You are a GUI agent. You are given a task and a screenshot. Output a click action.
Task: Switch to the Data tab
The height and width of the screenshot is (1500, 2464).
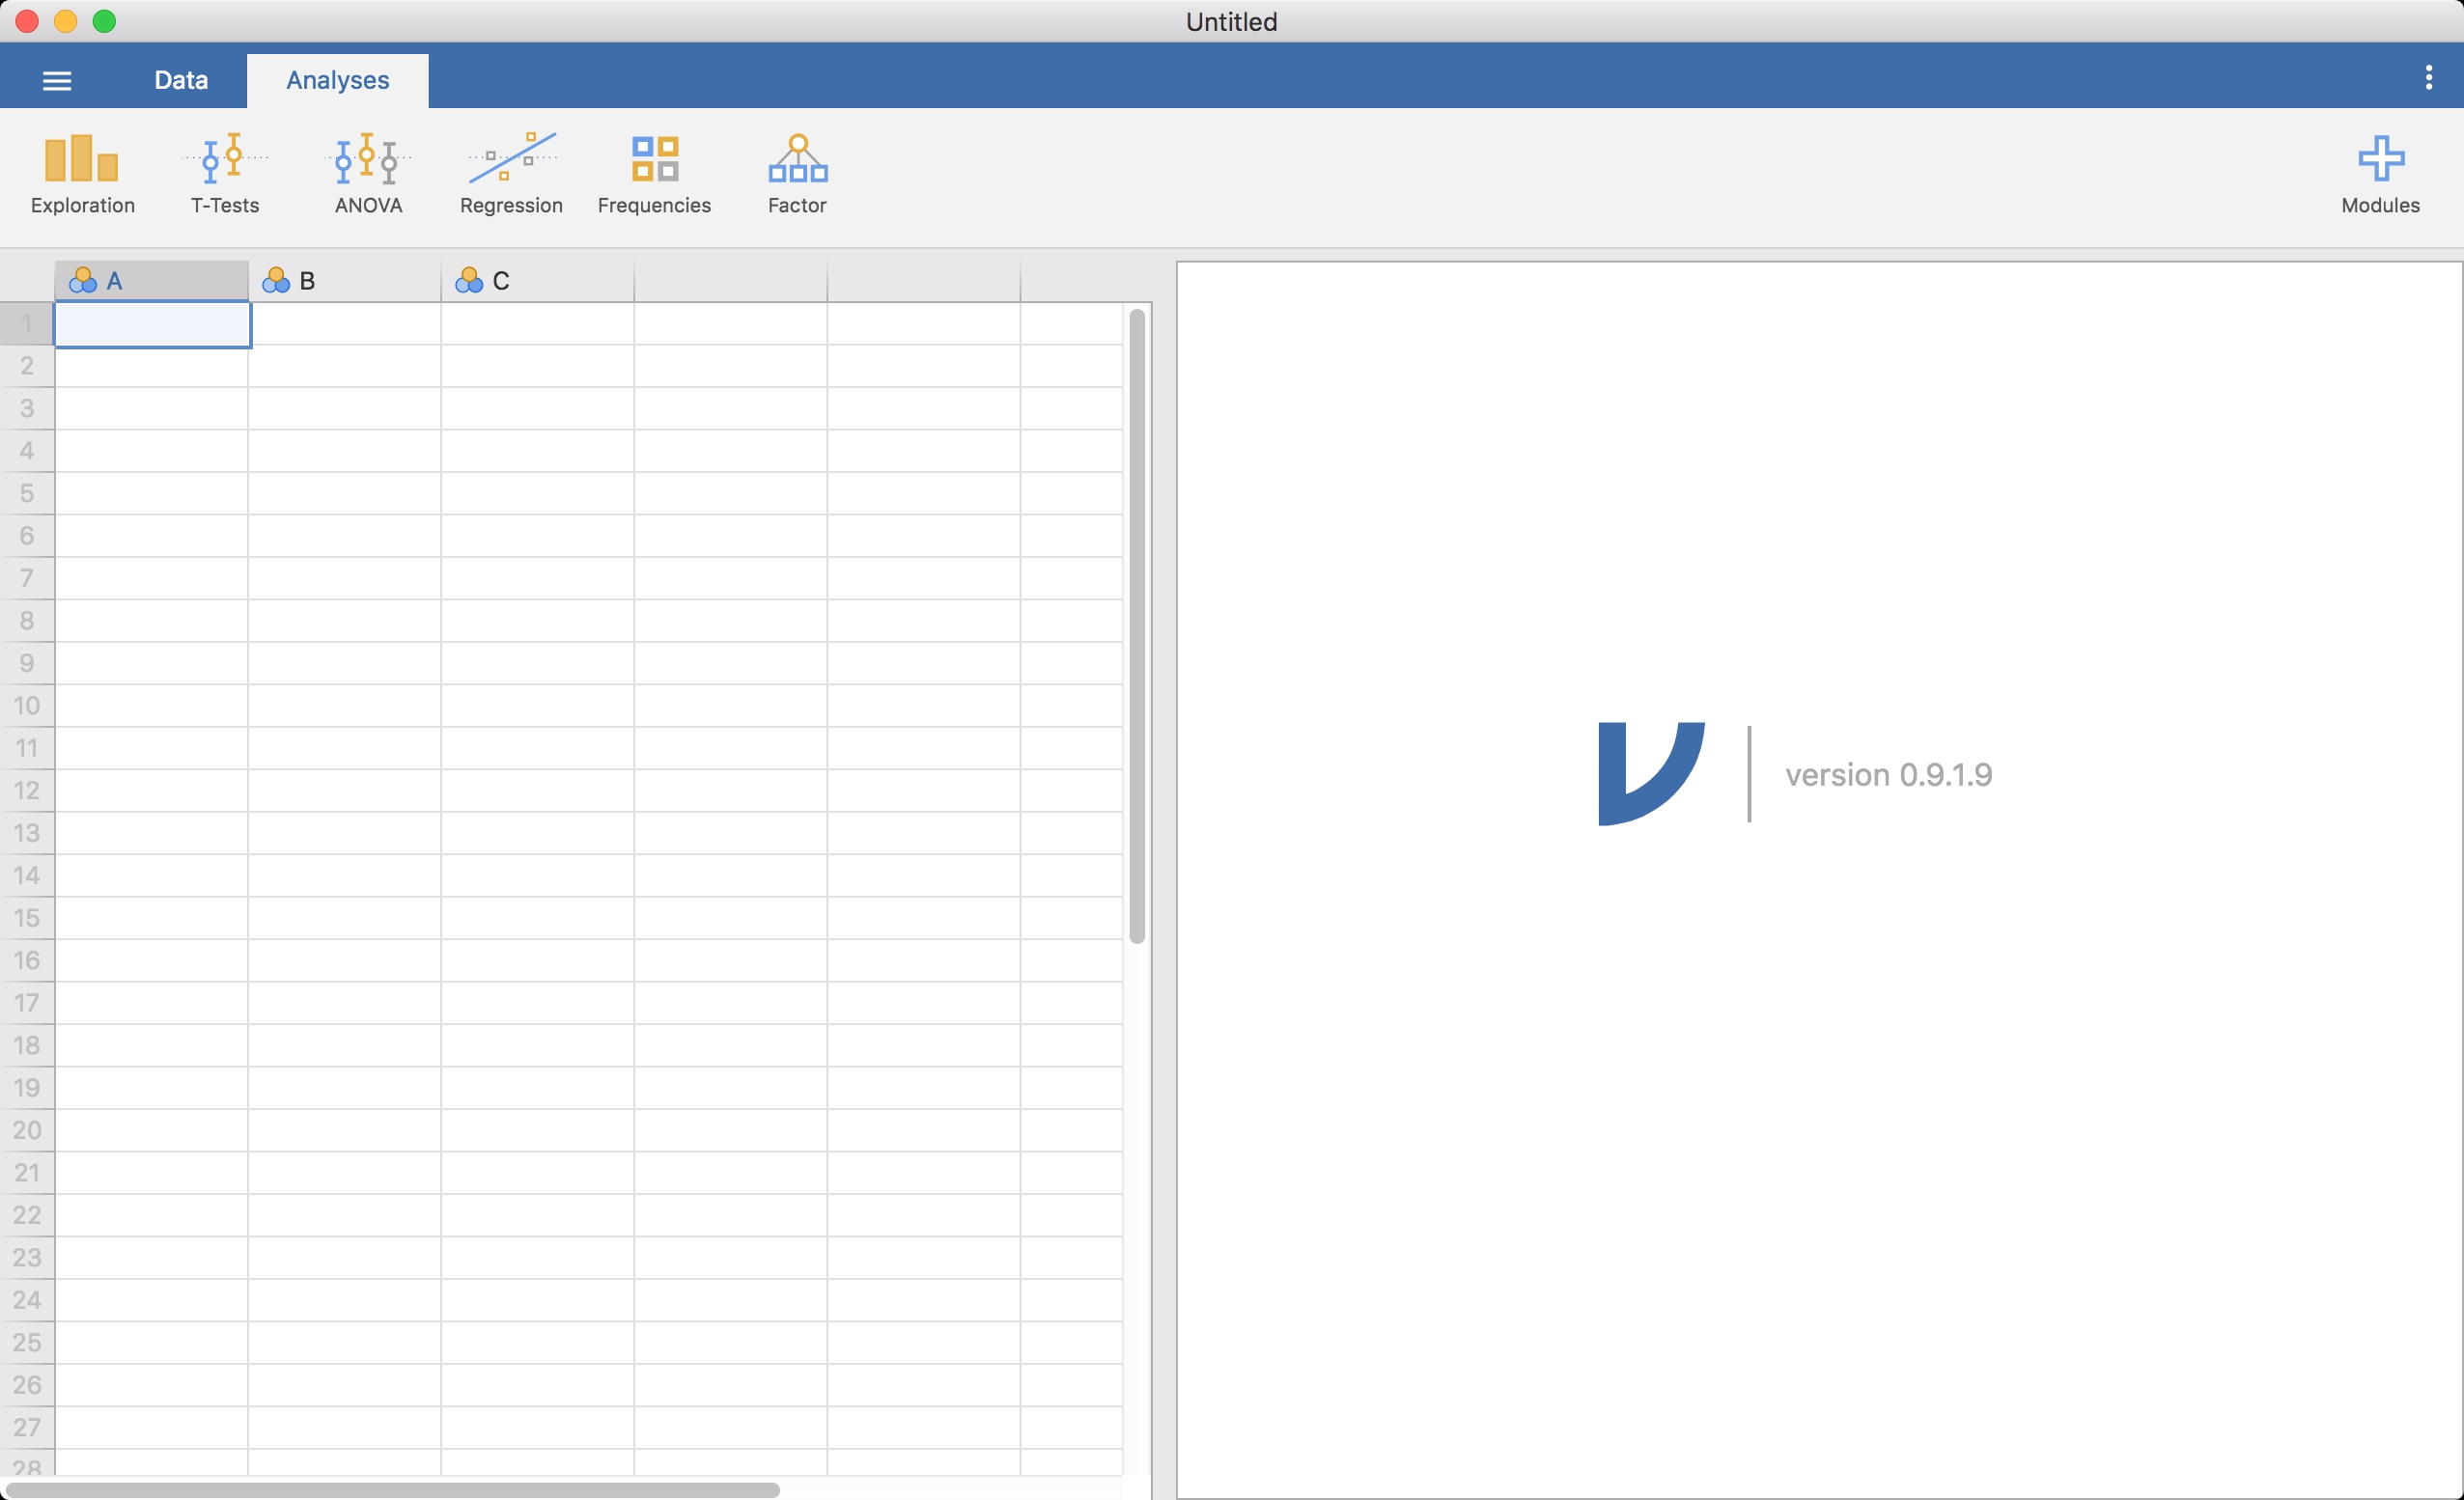click(x=181, y=80)
